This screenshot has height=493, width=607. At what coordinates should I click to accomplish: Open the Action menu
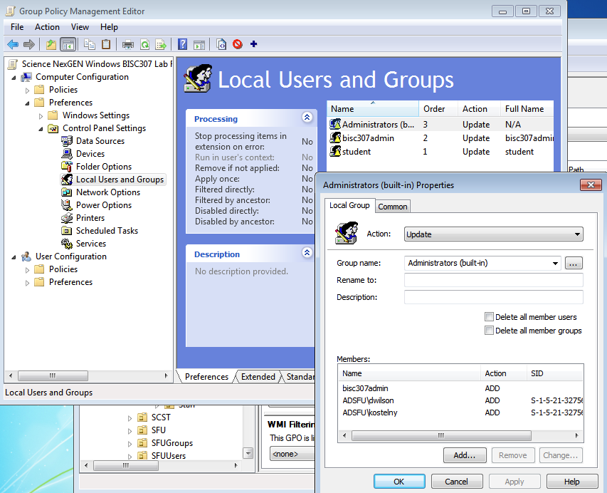coord(48,27)
